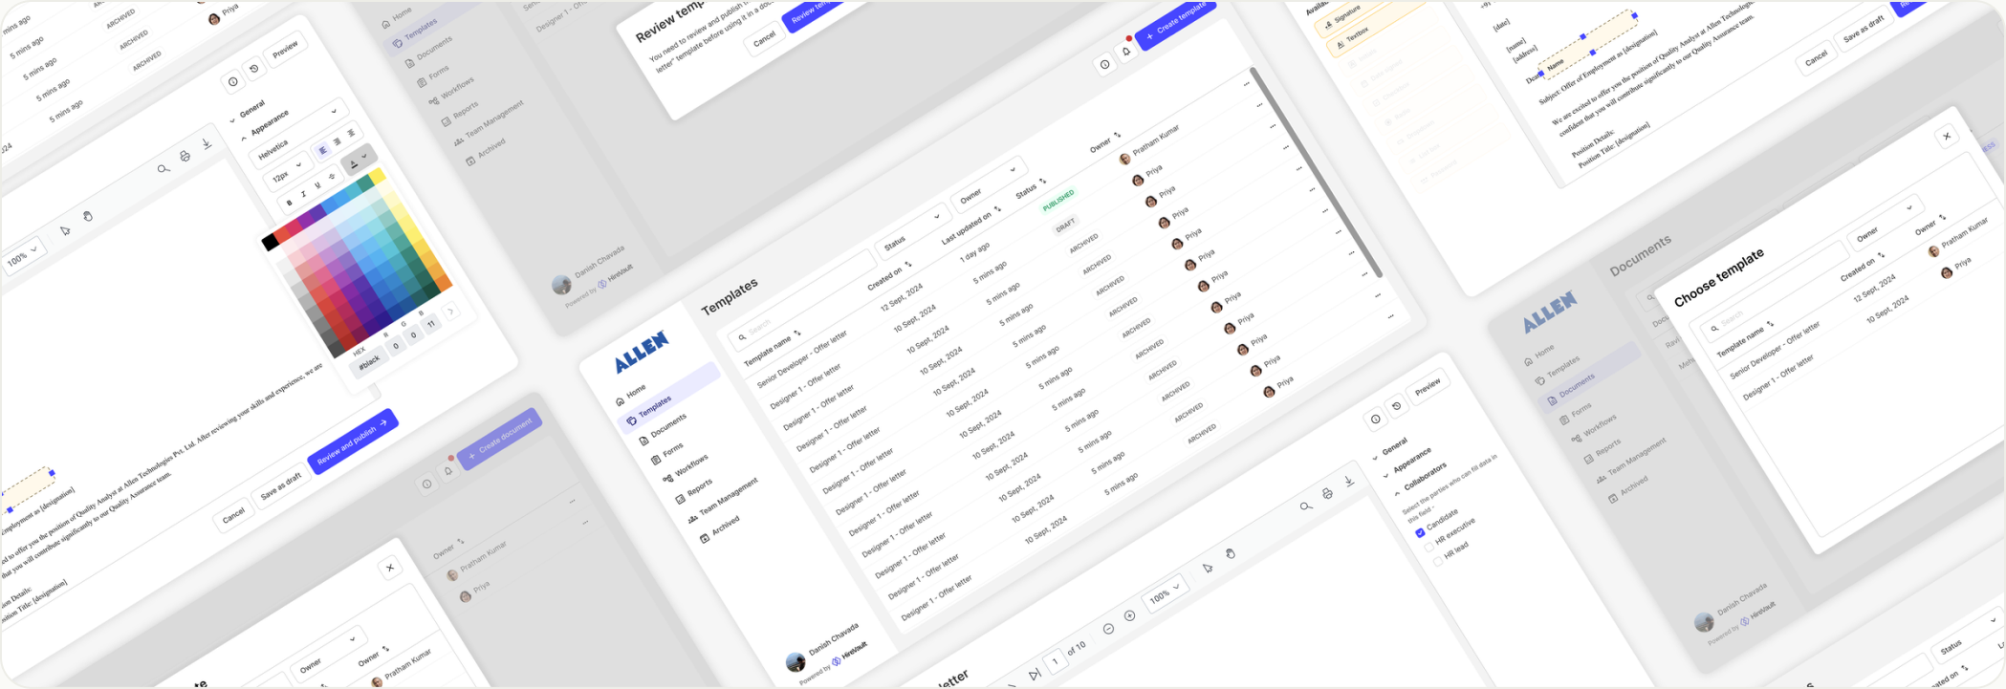This screenshot has height=689, width=2006.
Task: Click Save as draft beside Review and publish
Action: point(281,485)
